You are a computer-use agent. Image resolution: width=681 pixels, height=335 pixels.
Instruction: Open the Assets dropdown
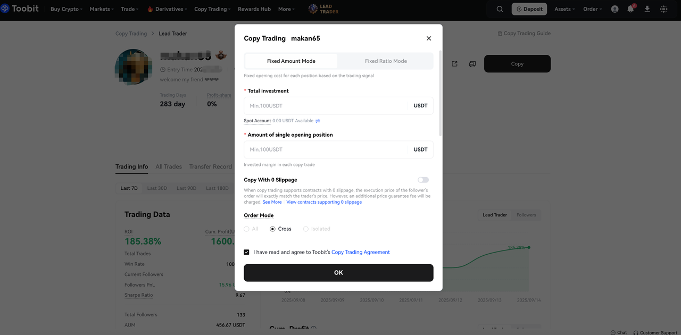(x=564, y=9)
